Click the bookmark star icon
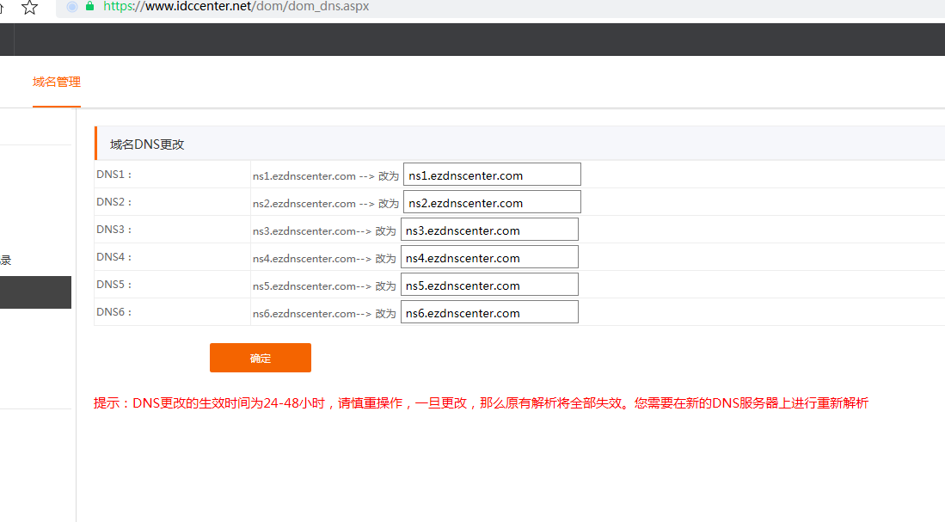 (29, 8)
